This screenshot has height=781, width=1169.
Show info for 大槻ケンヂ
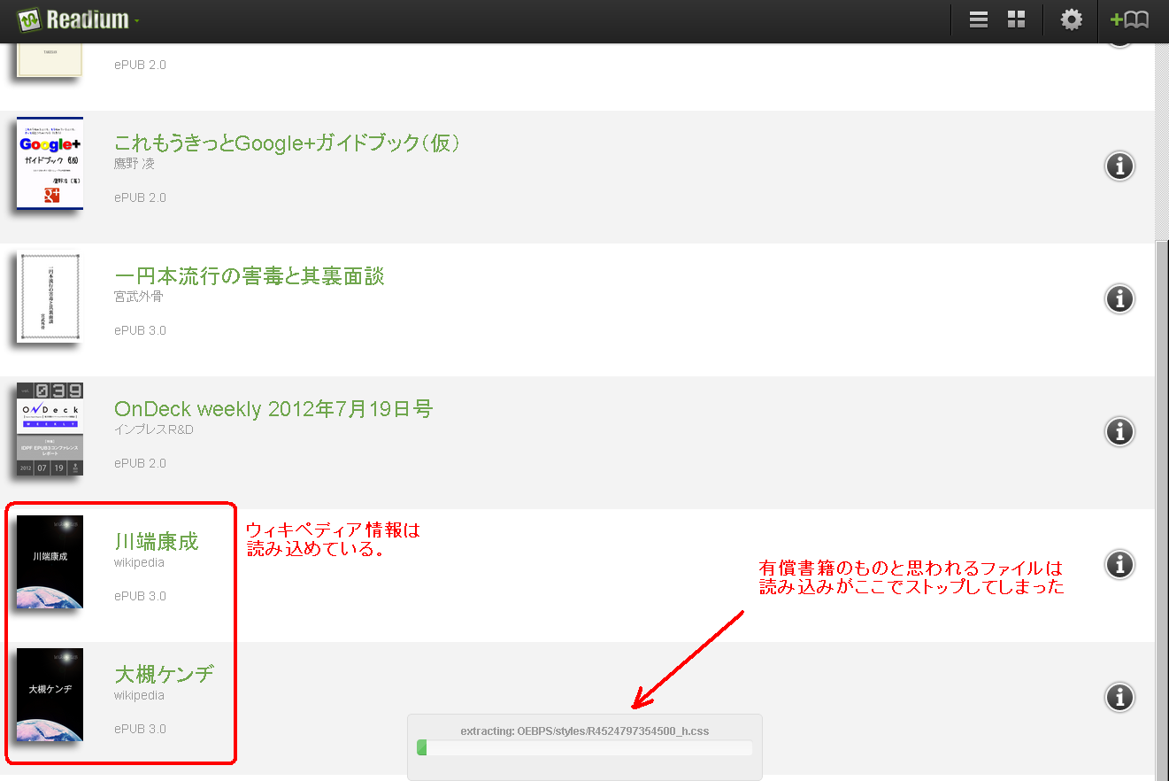[x=1119, y=697]
